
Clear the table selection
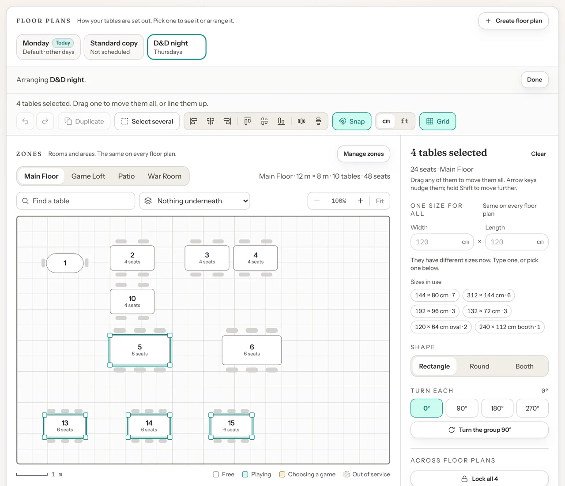coord(539,154)
